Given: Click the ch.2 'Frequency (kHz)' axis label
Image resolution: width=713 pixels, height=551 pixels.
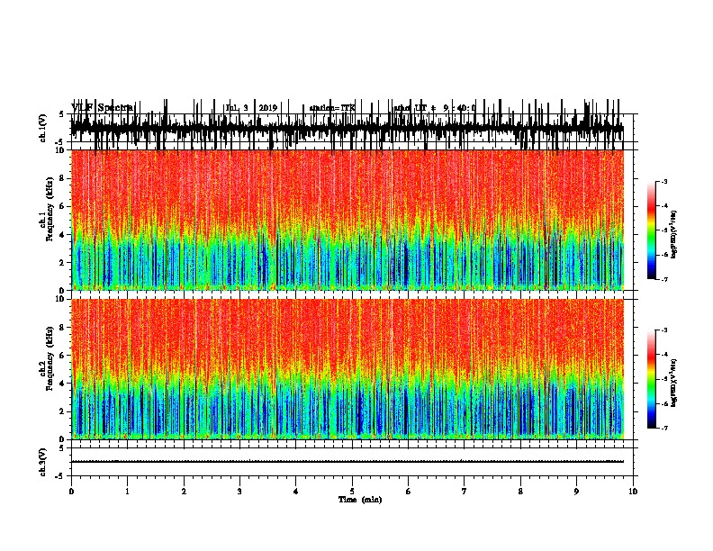Looking at the screenshot, I should 50,357.
